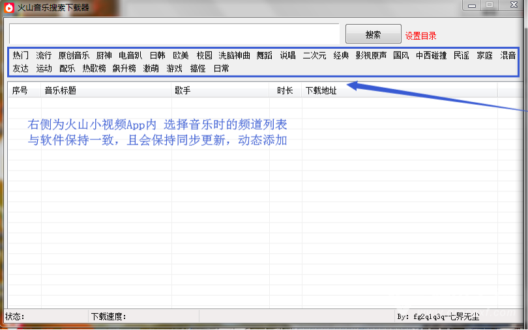
Task: Pick the 配乐 channel
Action: tap(67, 68)
